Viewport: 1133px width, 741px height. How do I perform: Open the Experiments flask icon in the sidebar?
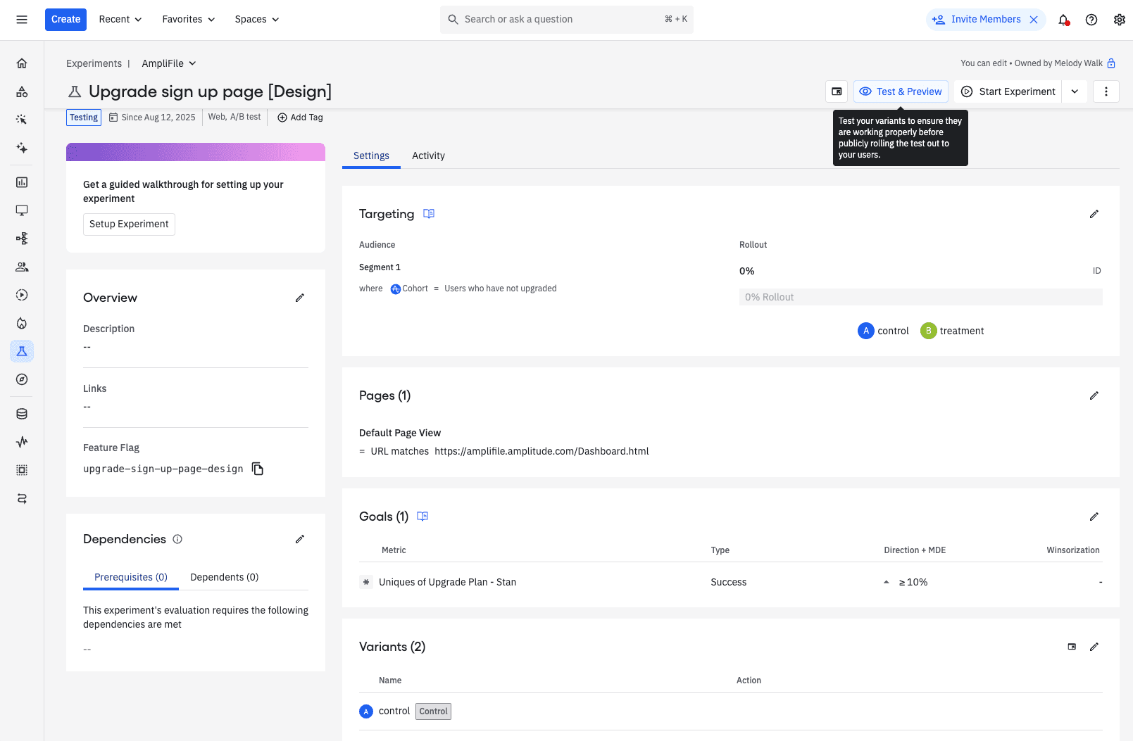pyautogui.click(x=22, y=351)
